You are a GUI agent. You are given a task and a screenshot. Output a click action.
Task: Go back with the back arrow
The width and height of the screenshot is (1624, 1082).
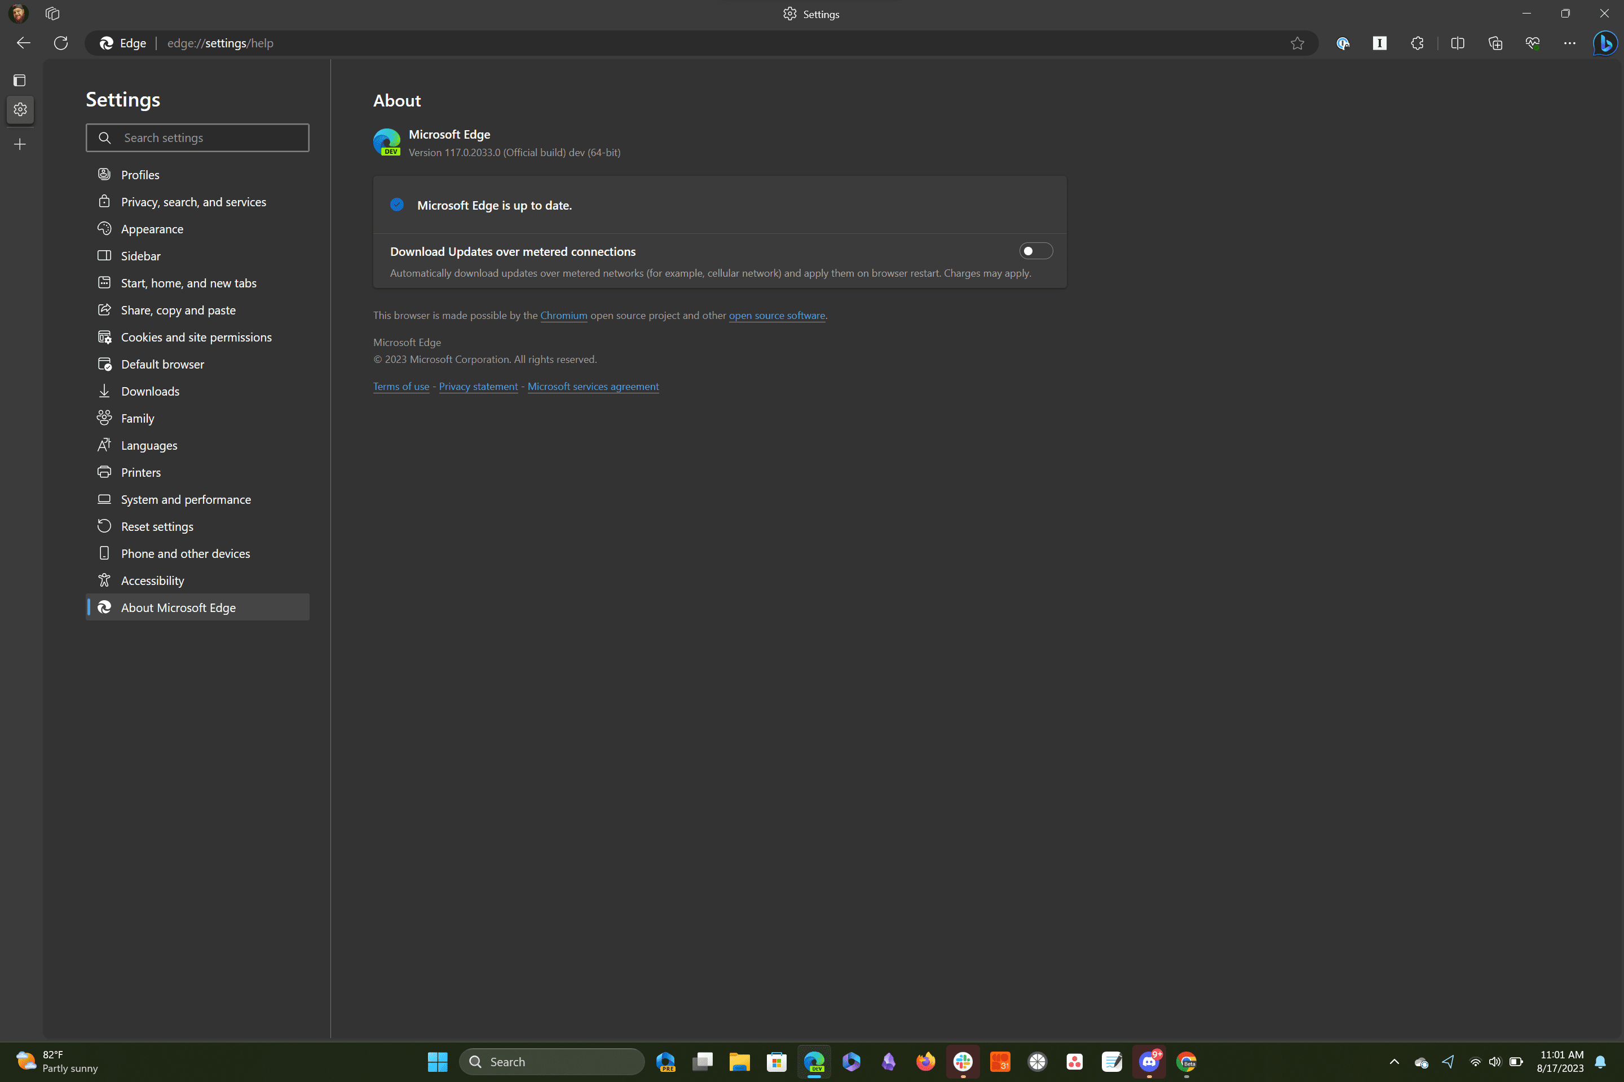pyautogui.click(x=24, y=43)
